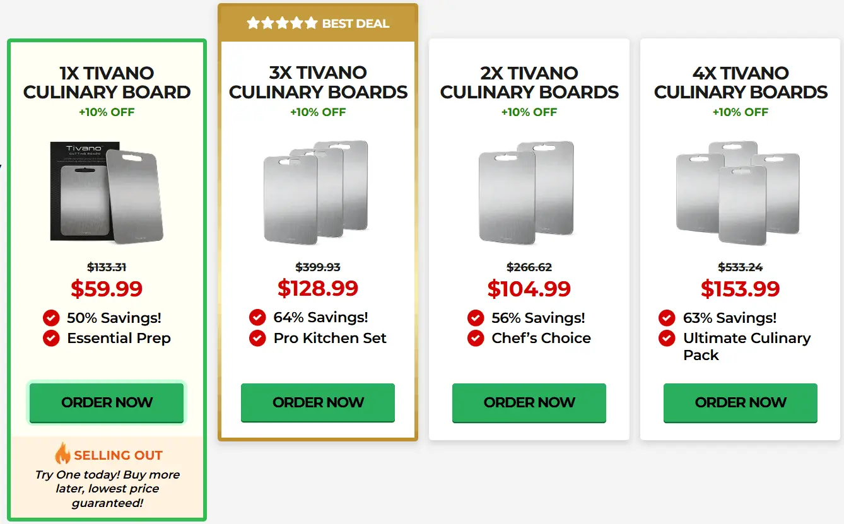Click ORDER NOW for the 2X boards offer
Image resolution: width=844 pixels, height=524 pixels.
tap(529, 403)
